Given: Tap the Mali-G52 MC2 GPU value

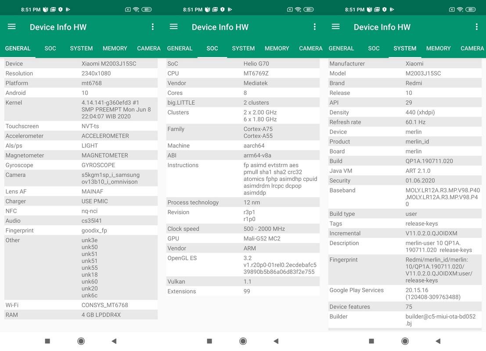Looking at the screenshot, I should tap(262, 239).
